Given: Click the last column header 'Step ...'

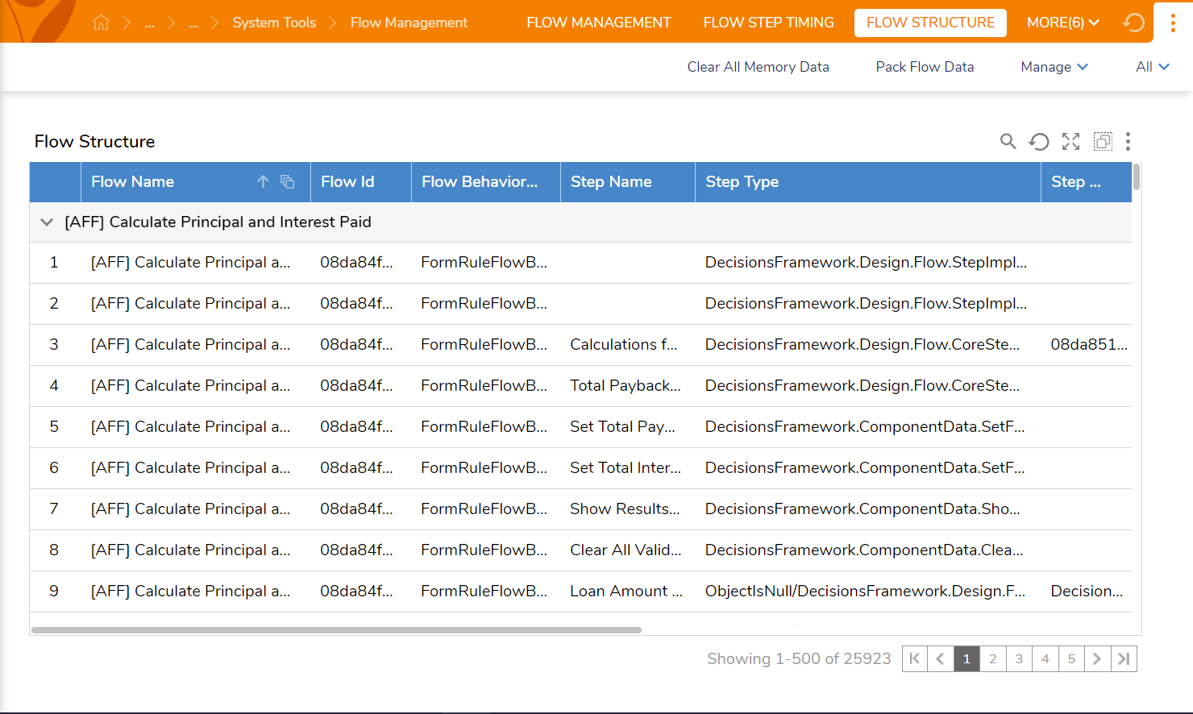Looking at the screenshot, I should [1086, 182].
